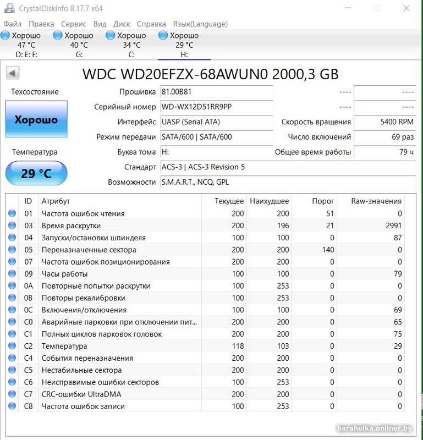Open the Диск menu
This screenshot has height=440, width=423.
(x=122, y=24)
